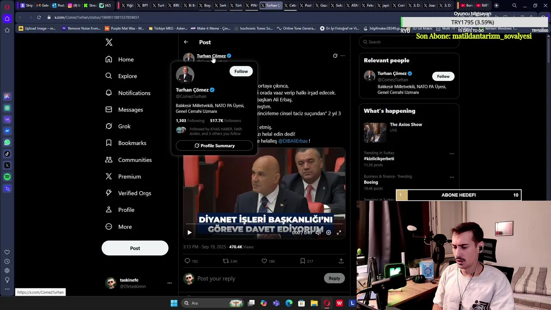The image size is (551, 310).
Task: Open more options for Boeing trend
Action: tap(452, 177)
